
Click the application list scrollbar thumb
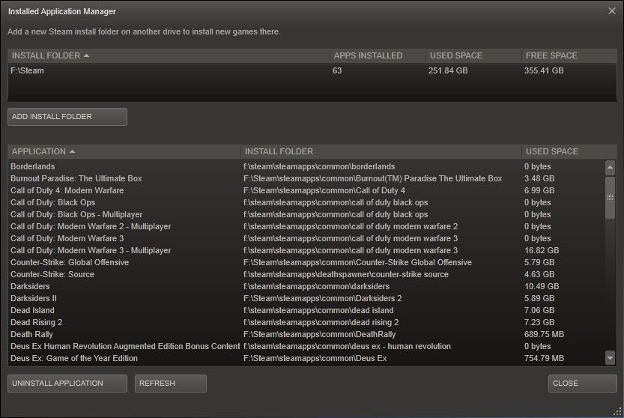[610, 198]
